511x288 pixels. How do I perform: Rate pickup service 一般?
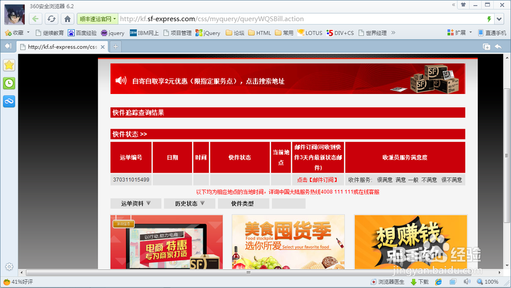[413, 180]
